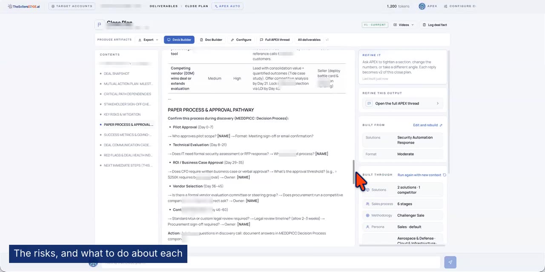Image resolution: width=545 pixels, height=272 pixels.
Task: Open the Configure settings in the header
Action: tap(459, 6)
